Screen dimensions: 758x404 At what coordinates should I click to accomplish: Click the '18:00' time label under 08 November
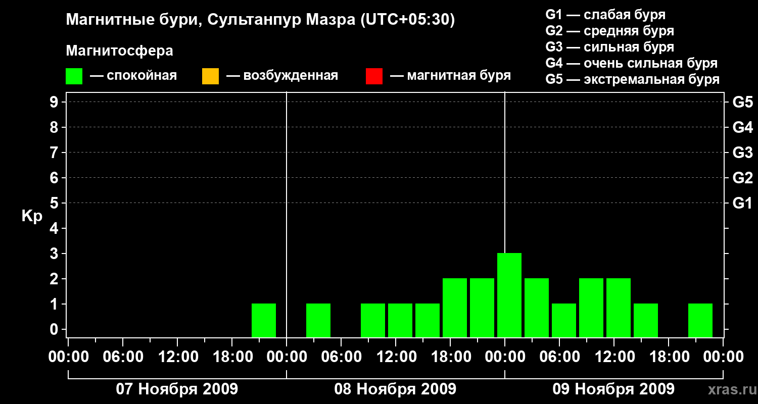[x=450, y=357]
